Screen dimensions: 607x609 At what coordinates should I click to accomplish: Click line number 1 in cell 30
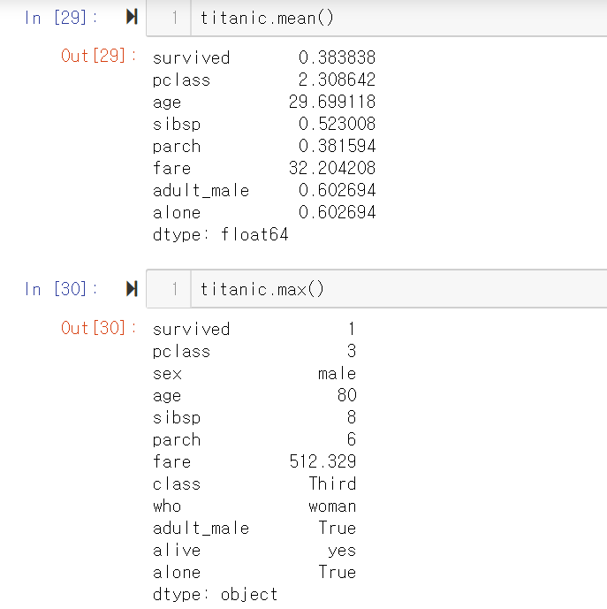click(175, 289)
